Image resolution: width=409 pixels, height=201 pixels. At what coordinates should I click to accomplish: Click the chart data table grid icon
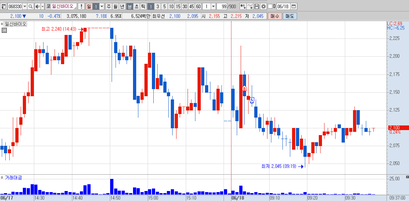point(4,31)
